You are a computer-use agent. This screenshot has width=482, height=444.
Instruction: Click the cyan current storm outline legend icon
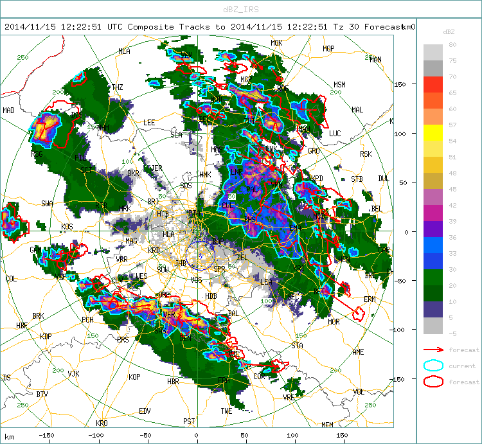433,366
